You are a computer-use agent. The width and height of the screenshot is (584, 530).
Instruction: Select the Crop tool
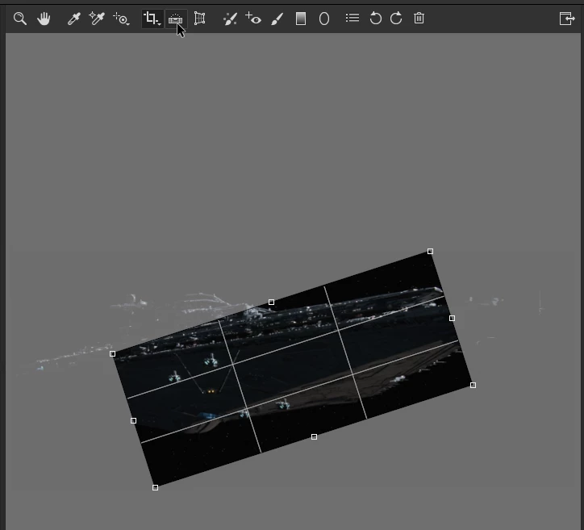(152, 19)
